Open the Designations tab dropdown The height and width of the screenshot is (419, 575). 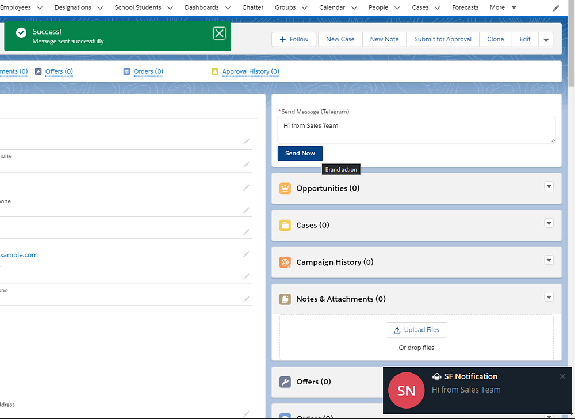pyautogui.click(x=100, y=7)
